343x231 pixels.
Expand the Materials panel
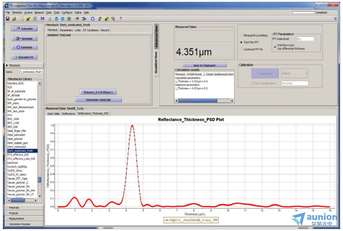pyautogui.click(x=24, y=207)
